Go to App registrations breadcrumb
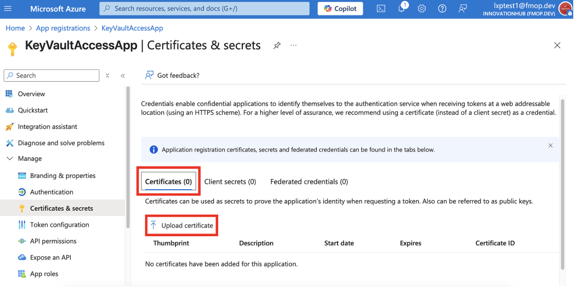This screenshot has width=576, height=287. [63, 28]
